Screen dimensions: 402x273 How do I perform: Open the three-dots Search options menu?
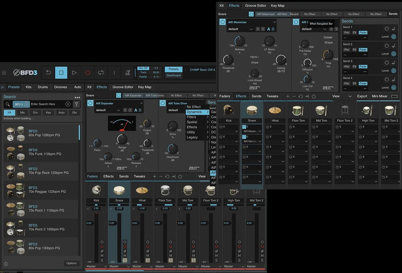pos(77,97)
